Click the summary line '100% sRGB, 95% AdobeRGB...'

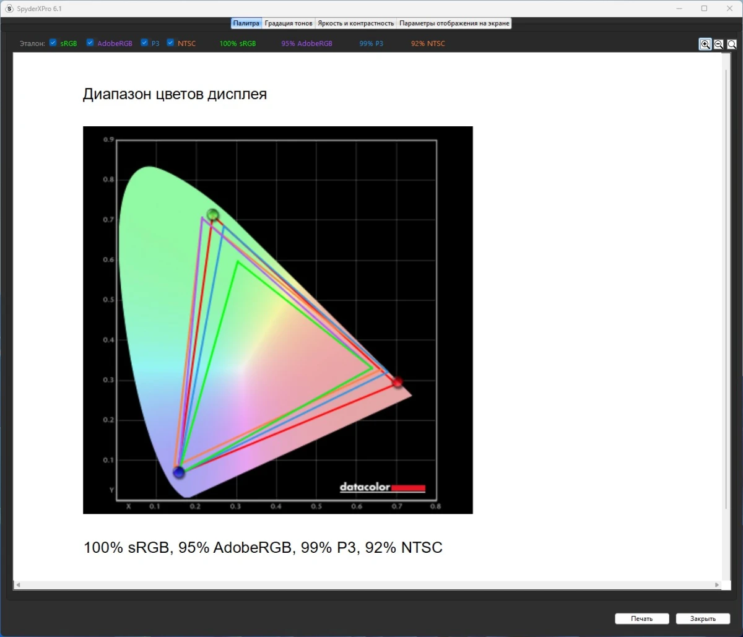tap(263, 548)
